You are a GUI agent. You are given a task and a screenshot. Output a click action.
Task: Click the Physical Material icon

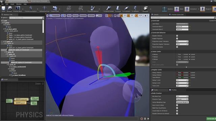(x=93, y=8)
